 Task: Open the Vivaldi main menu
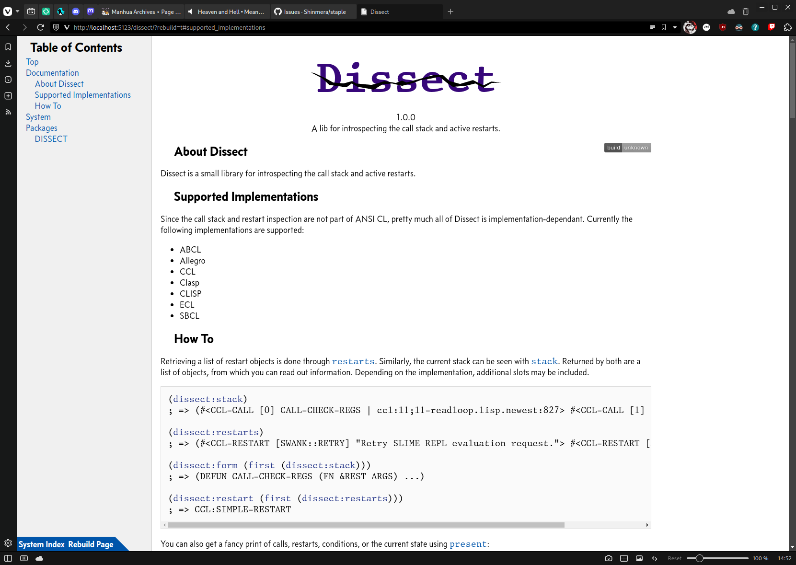coord(8,12)
